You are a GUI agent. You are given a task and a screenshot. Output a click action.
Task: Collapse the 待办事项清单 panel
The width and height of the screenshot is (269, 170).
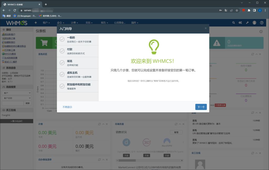[x=103, y=159]
